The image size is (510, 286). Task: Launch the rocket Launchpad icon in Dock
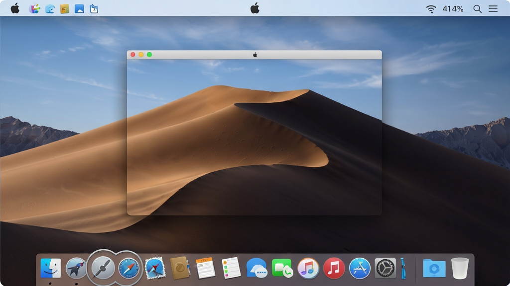(x=76, y=268)
